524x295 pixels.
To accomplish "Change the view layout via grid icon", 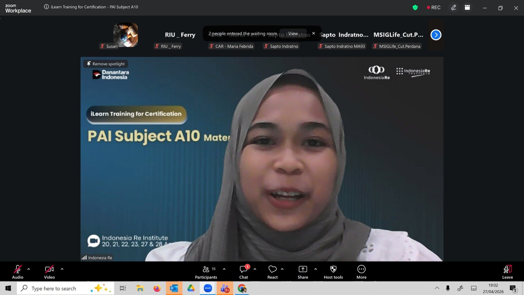I will pyautogui.click(x=467, y=8).
